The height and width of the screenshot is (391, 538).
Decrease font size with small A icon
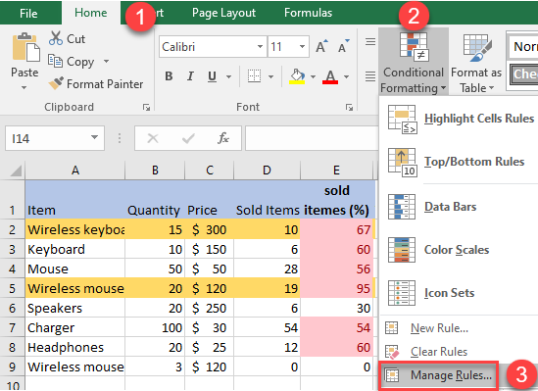(343, 46)
